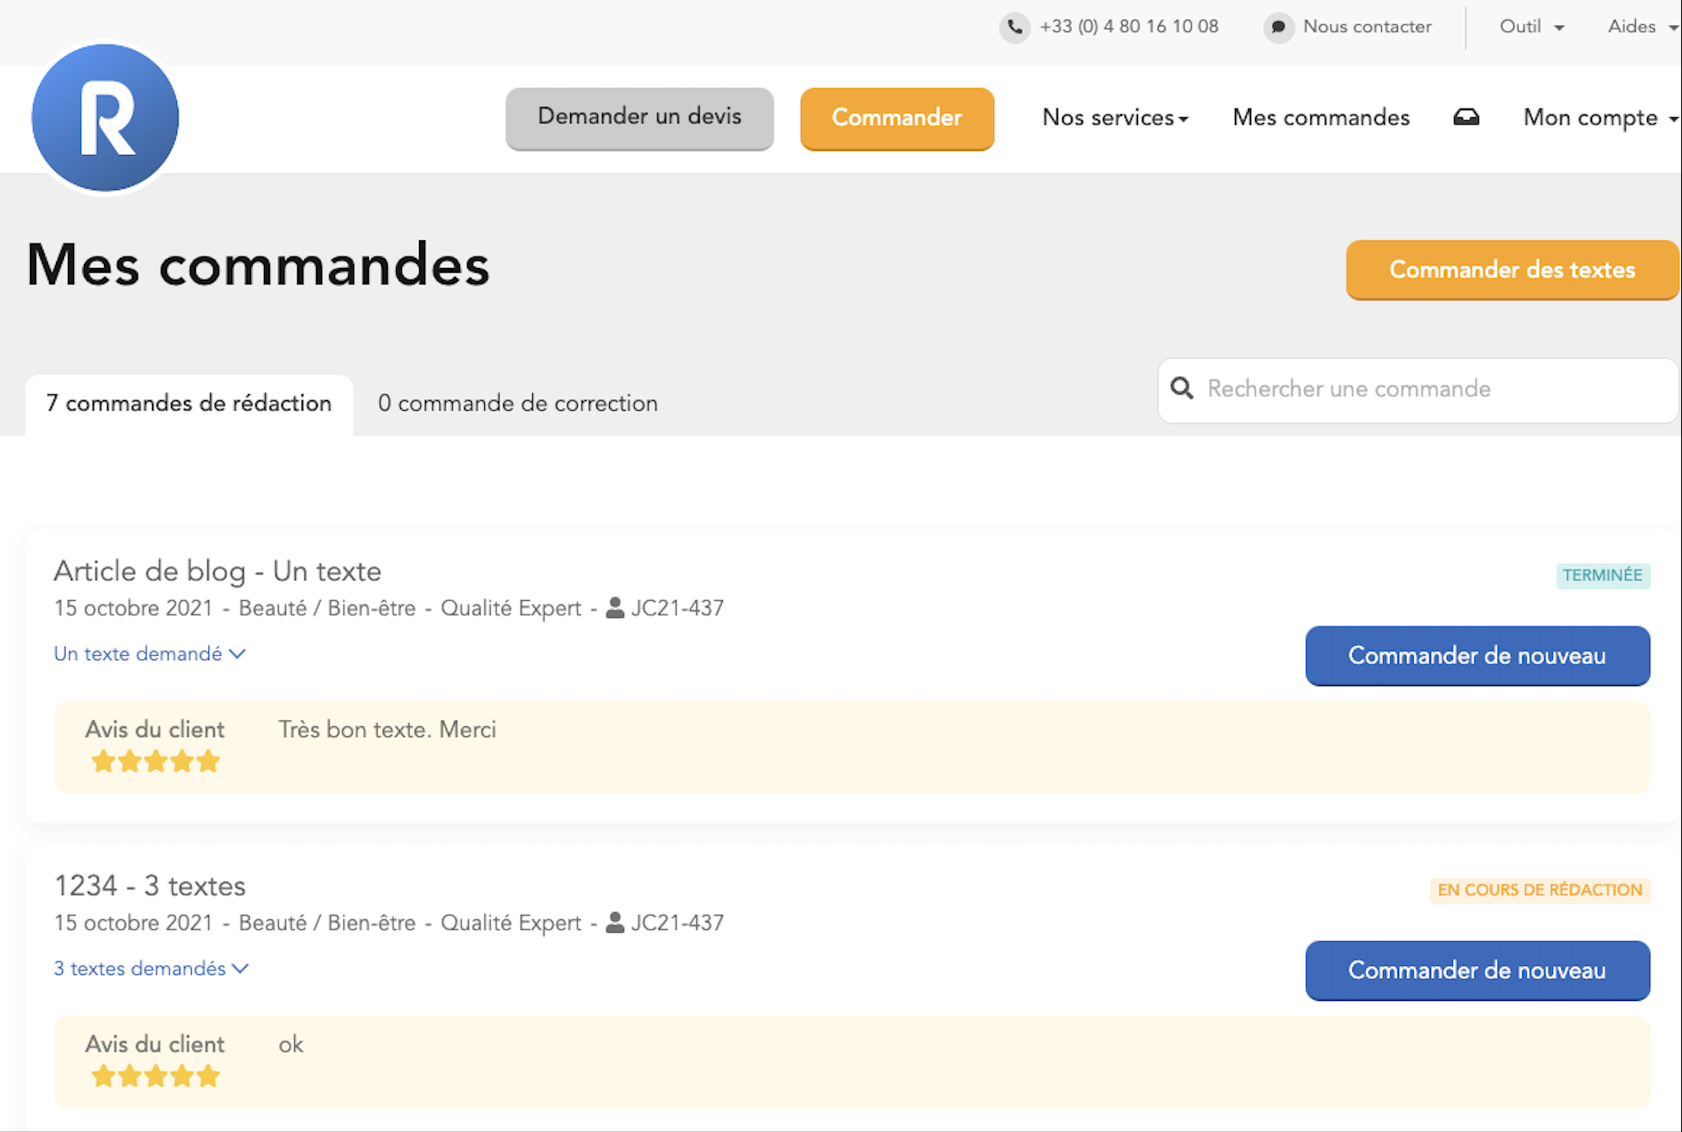The height and width of the screenshot is (1132, 1682).
Task: Click the EN COURS DE RÉDACTION badge
Action: click(x=1540, y=890)
